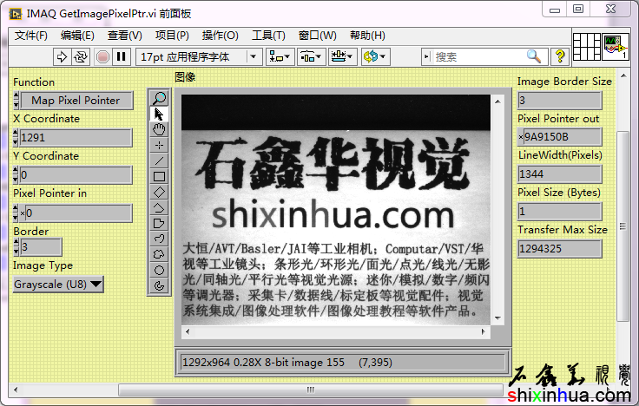The width and height of the screenshot is (639, 406).
Task: Click the X Coordinate input field
Action: click(76, 138)
